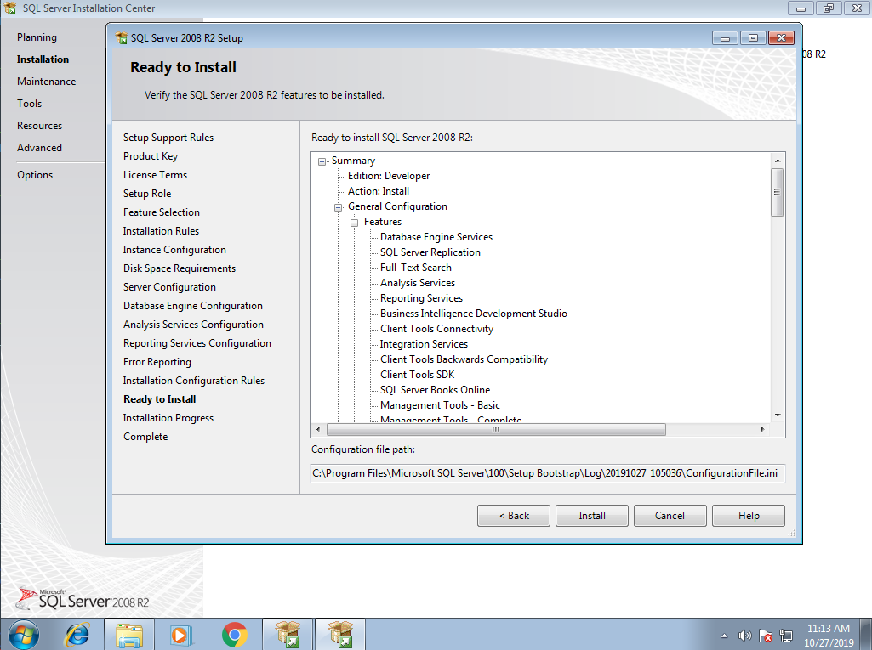The image size is (872, 650).
Task: Click the SQL Server 2008 R2 Setup title icon
Action: coord(122,37)
